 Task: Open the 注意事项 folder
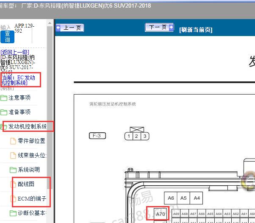(x=19, y=98)
